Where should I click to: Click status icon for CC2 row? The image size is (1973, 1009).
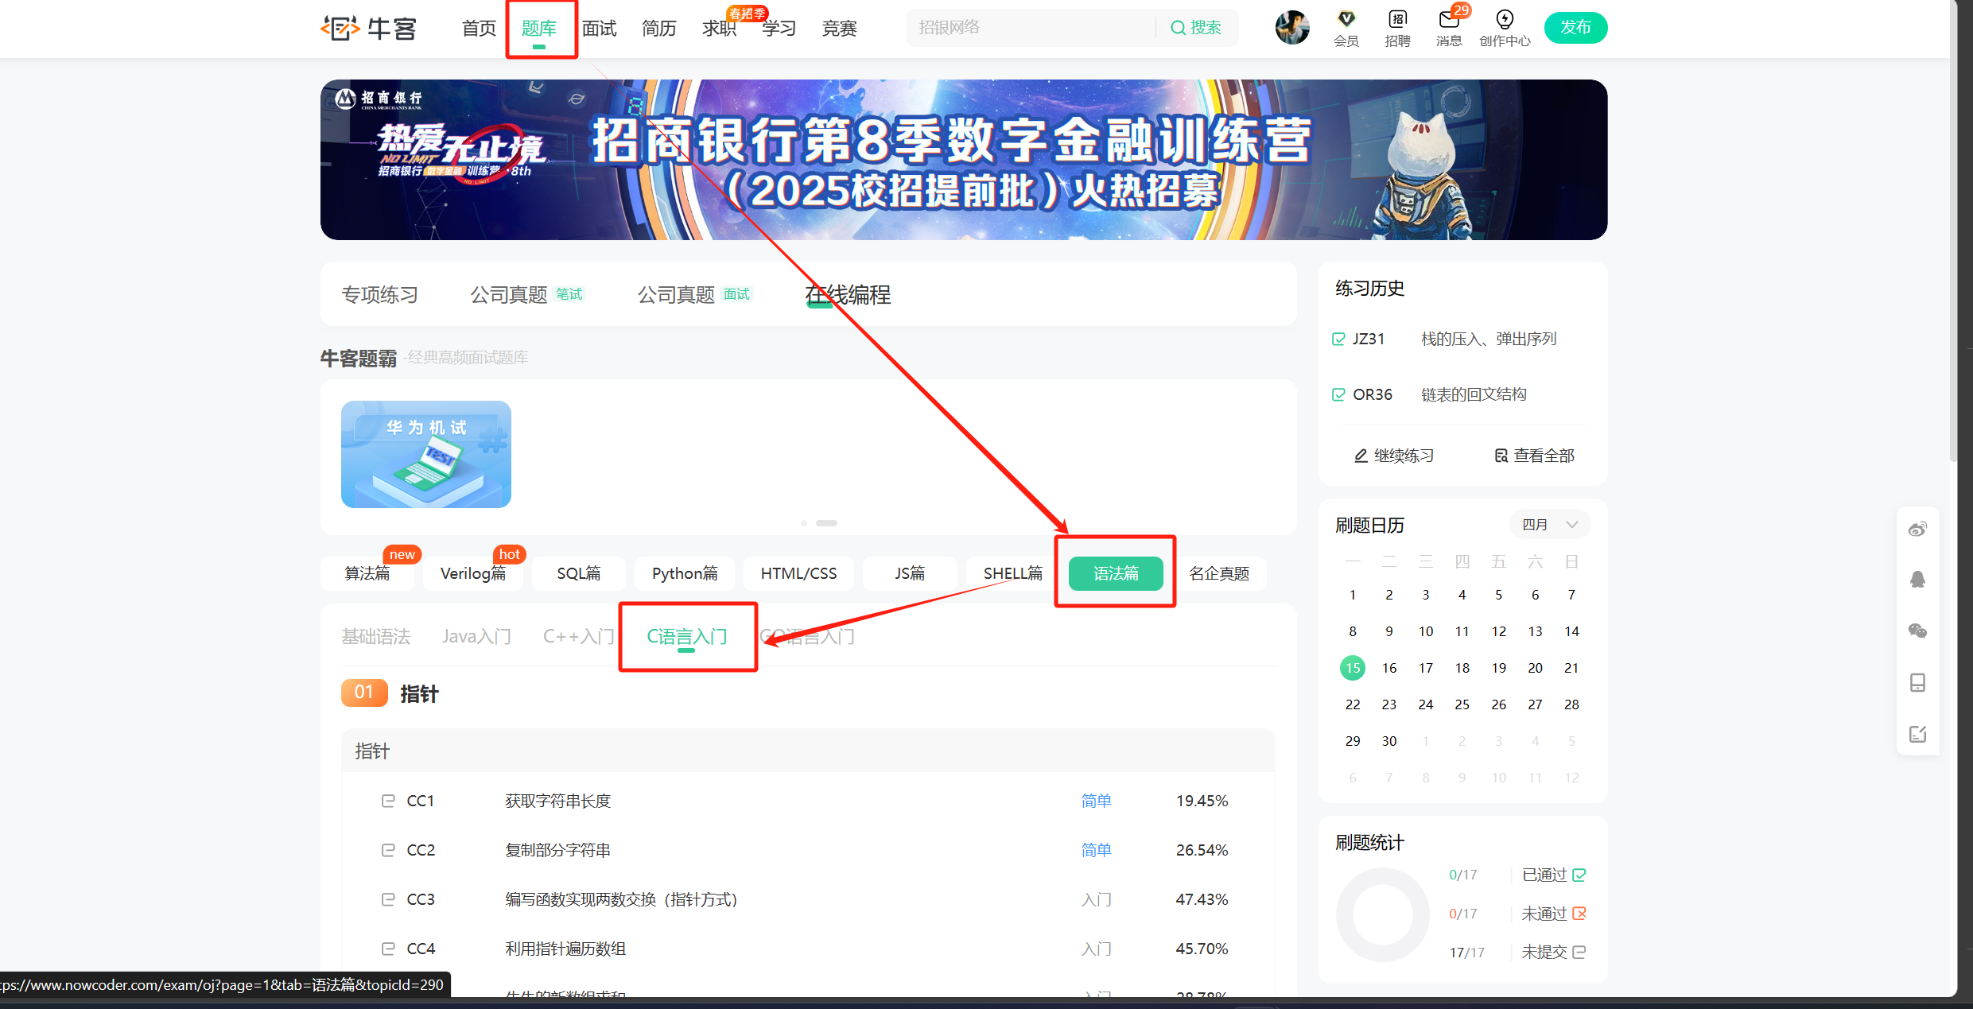click(x=388, y=850)
